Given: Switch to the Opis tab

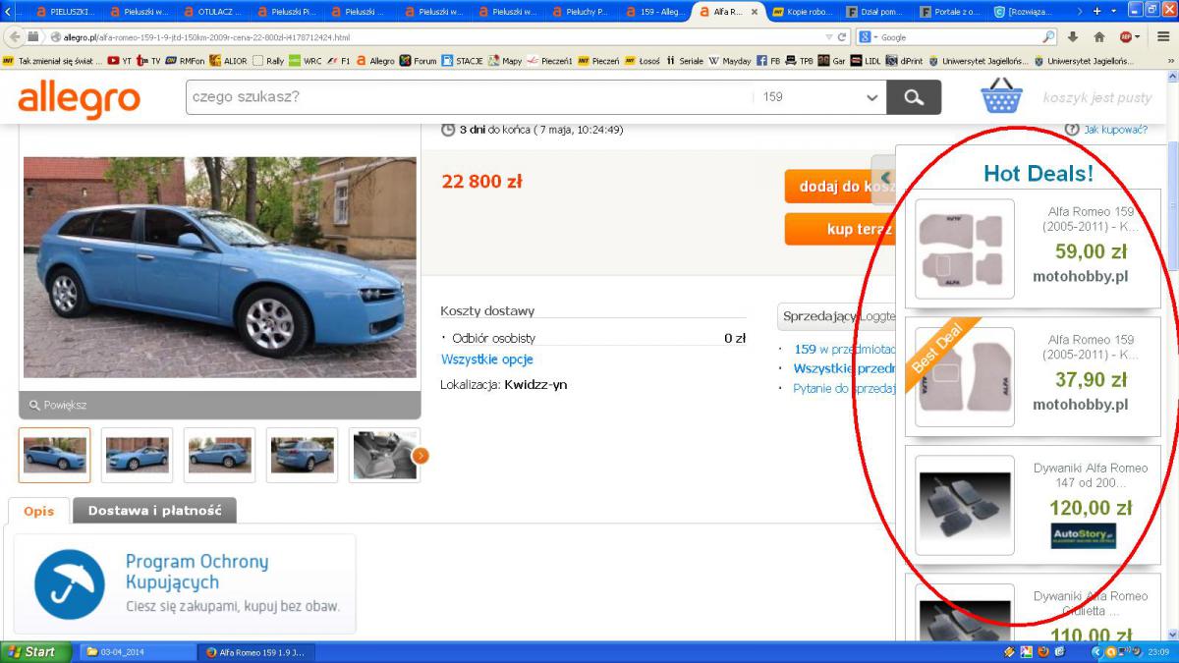Looking at the screenshot, I should click(x=39, y=511).
